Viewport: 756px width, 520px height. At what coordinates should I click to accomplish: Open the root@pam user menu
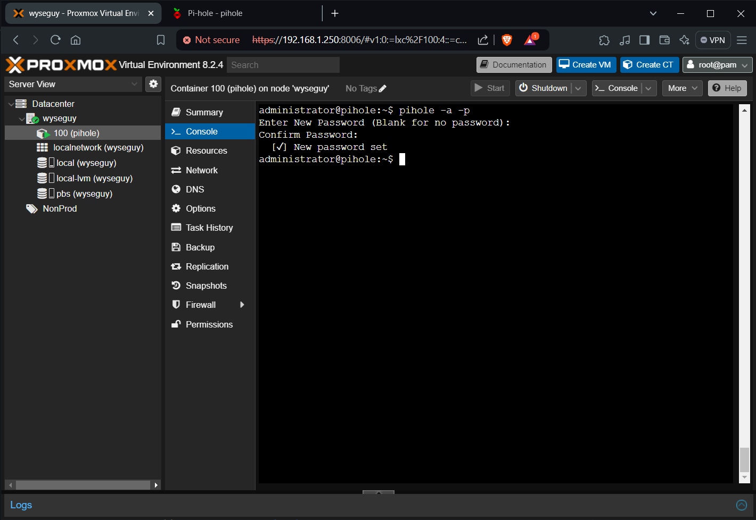click(717, 65)
